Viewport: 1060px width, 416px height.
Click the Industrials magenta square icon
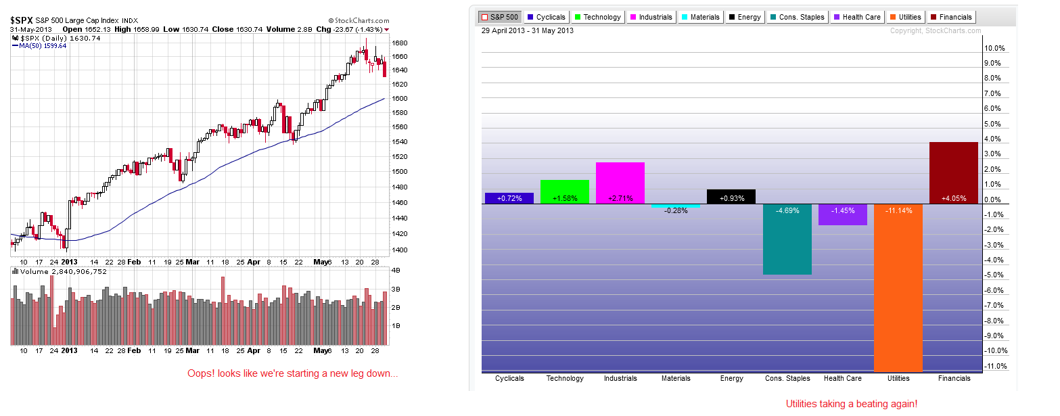pos(633,17)
